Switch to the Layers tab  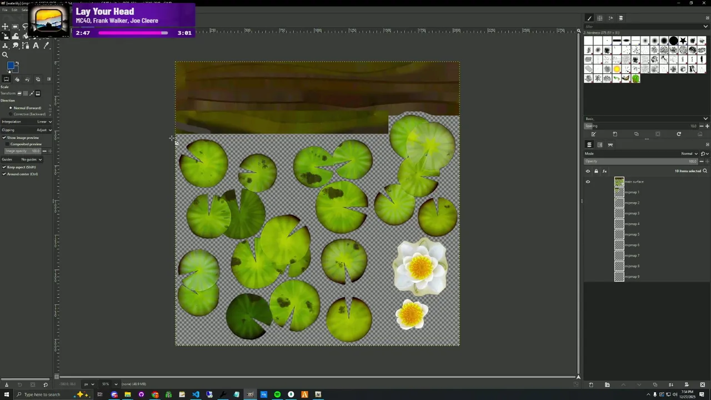(589, 144)
